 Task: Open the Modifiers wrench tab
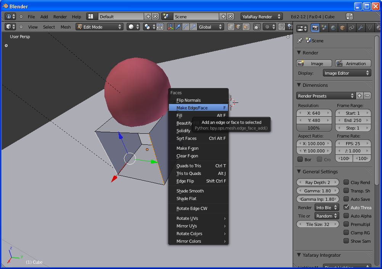pos(361,28)
